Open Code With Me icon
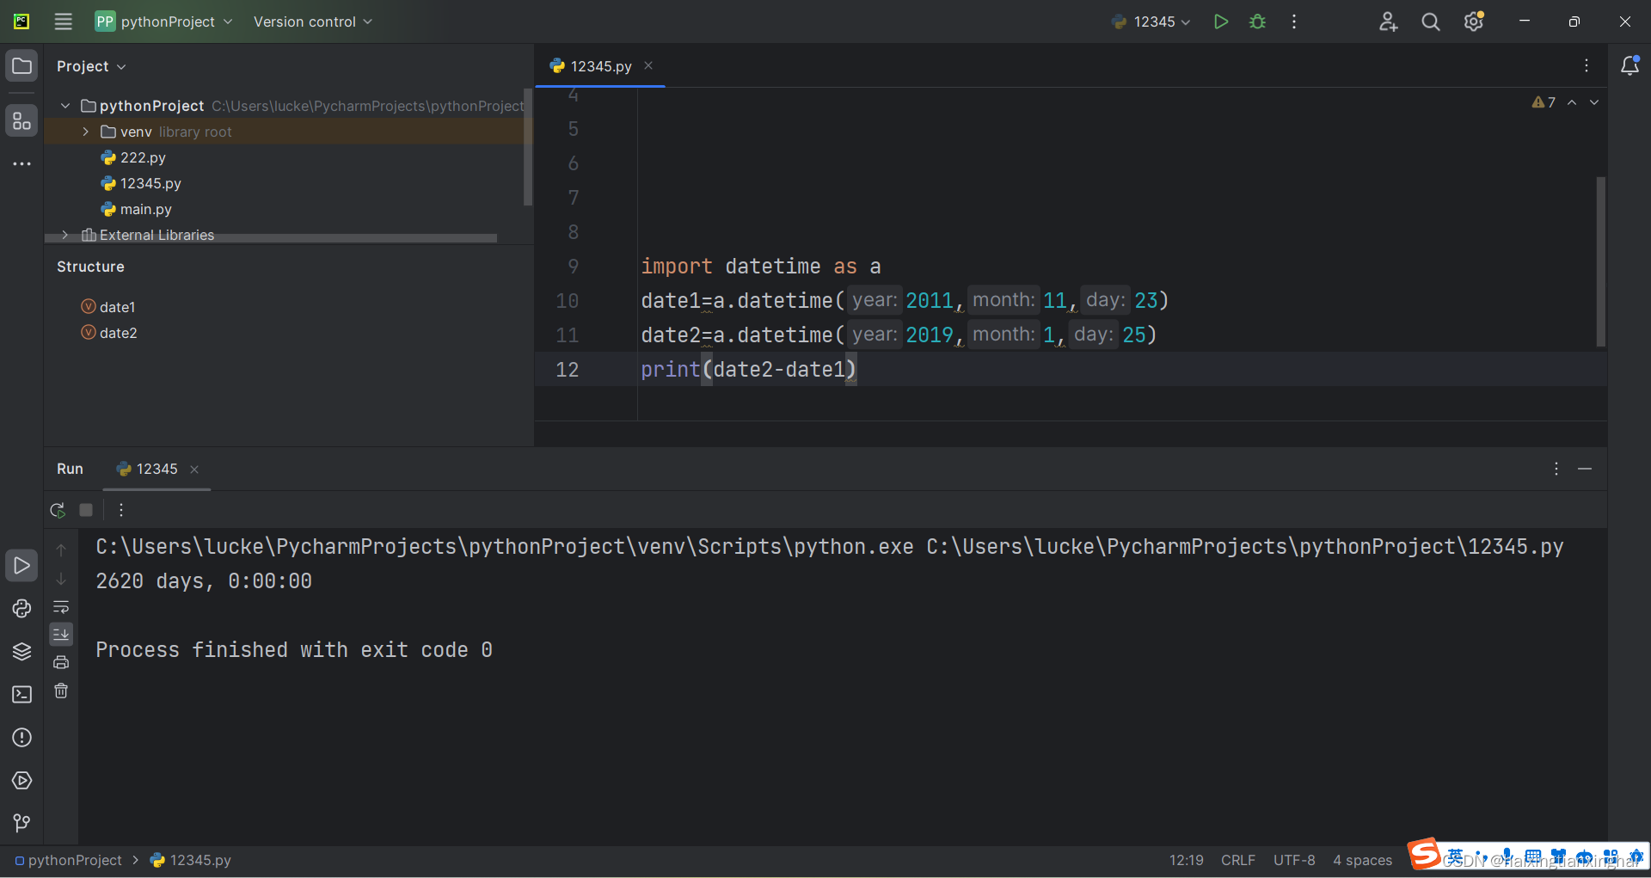Screen dimensions: 1651x878 [x=1388, y=21]
